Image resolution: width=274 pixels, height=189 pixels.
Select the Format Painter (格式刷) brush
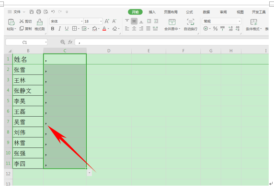coord(40,25)
